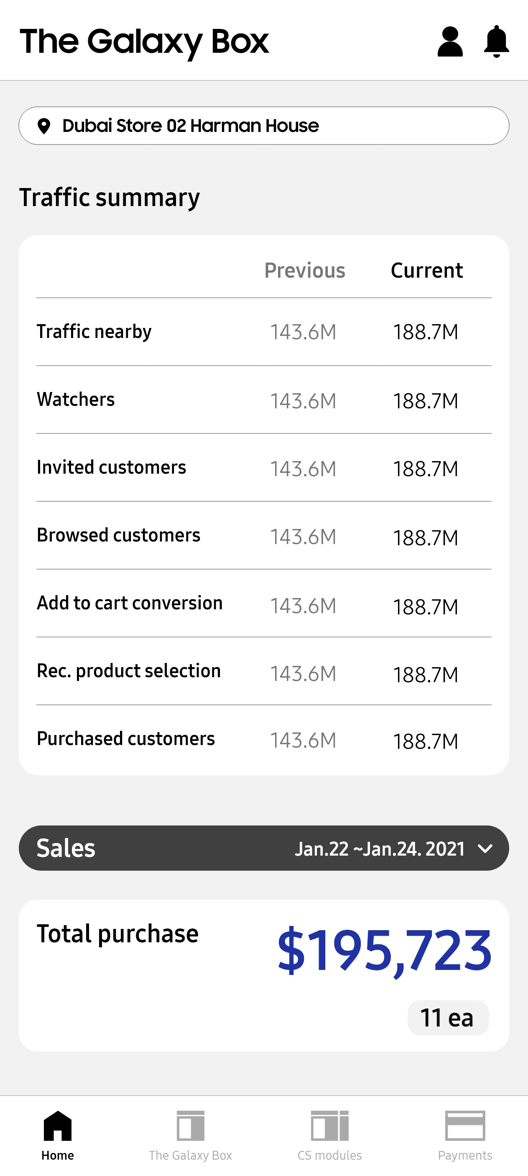This screenshot has height=1176, width=528.
Task: Click the Purchased customers row label
Action: click(x=126, y=739)
